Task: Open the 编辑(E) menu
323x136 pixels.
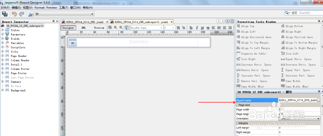Action: (16, 8)
